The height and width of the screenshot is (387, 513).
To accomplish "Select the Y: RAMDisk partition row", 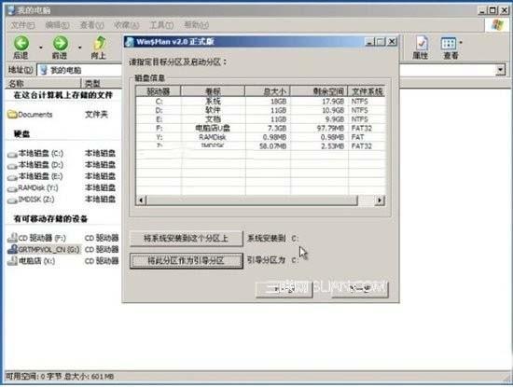I will tap(260, 137).
